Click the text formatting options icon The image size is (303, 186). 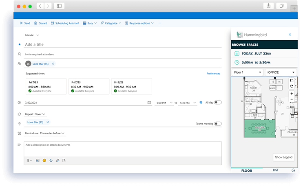pyautogui.click(x=51, y=160)
